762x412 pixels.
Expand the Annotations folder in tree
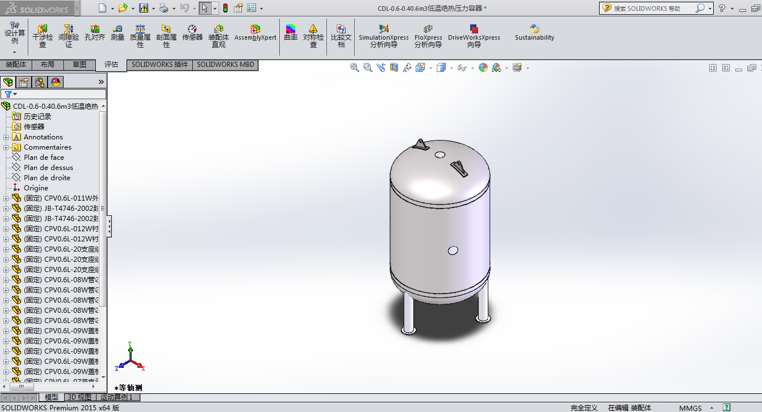coord(6,137)
